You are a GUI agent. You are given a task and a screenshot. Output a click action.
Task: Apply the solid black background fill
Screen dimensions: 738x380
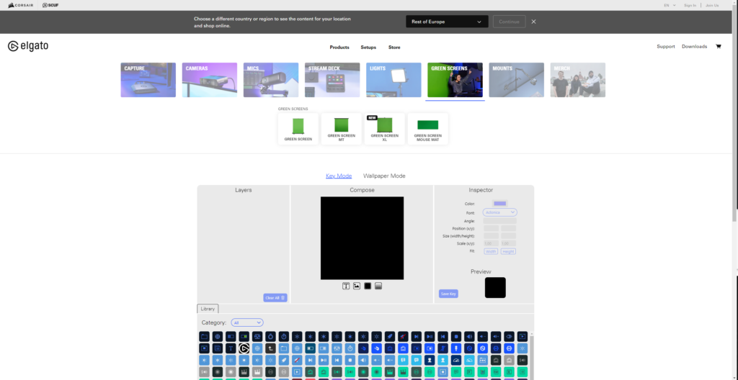(368, 286)
